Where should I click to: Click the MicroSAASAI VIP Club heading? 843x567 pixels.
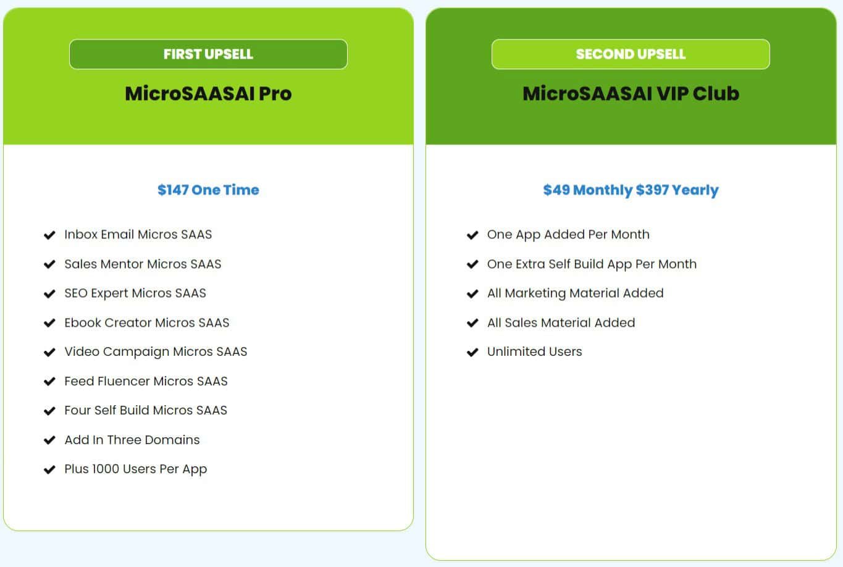pos(631,93)
